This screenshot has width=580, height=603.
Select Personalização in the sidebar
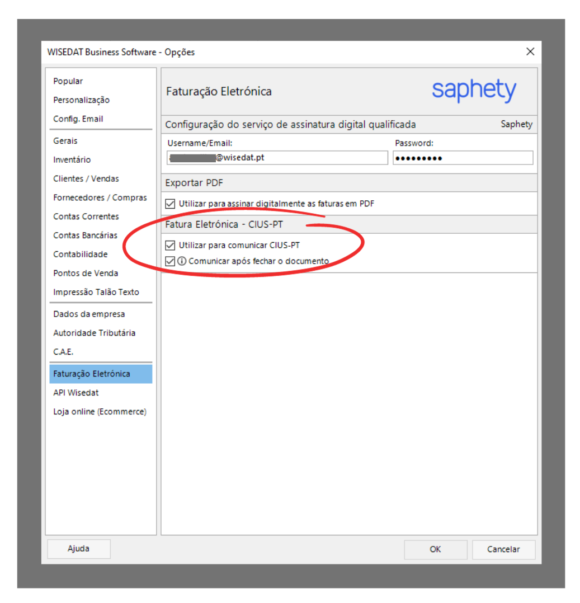pos(82,100)
